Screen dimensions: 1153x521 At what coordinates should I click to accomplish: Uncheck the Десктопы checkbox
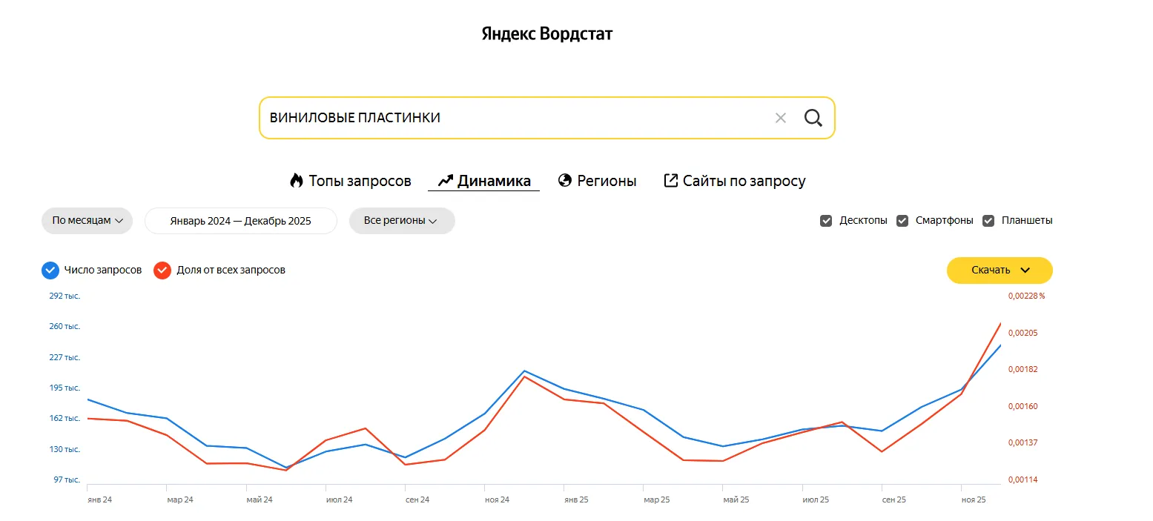pyautogui.click(x=826, y=220)
